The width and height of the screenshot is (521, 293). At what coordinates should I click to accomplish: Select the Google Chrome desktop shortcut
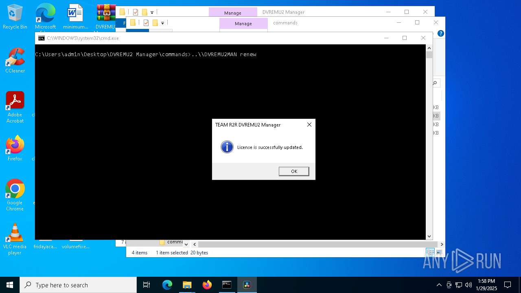tap(15, 195)
